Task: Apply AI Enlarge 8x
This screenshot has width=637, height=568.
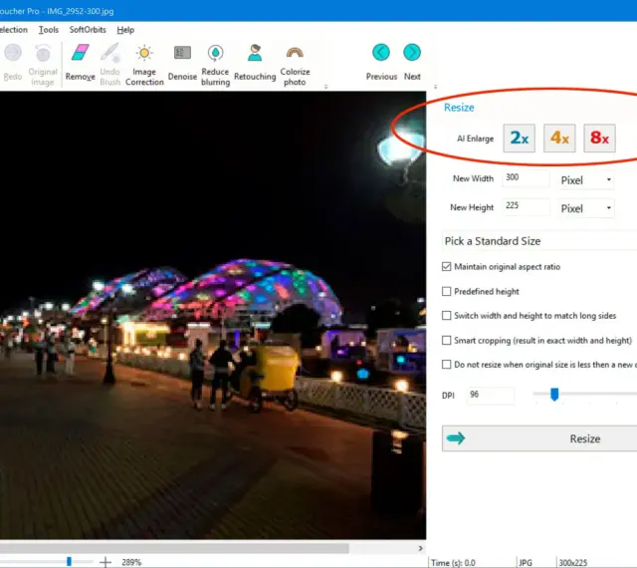Action: (x=599, y=139)
